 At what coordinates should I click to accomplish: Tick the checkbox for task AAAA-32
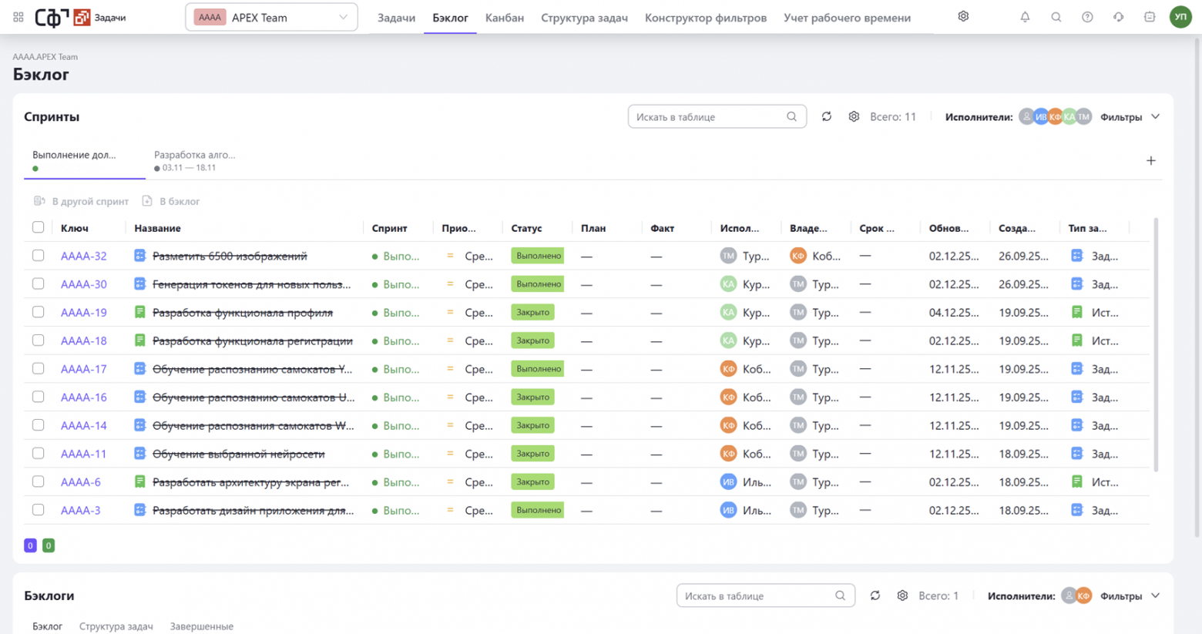tap(38, 256)
